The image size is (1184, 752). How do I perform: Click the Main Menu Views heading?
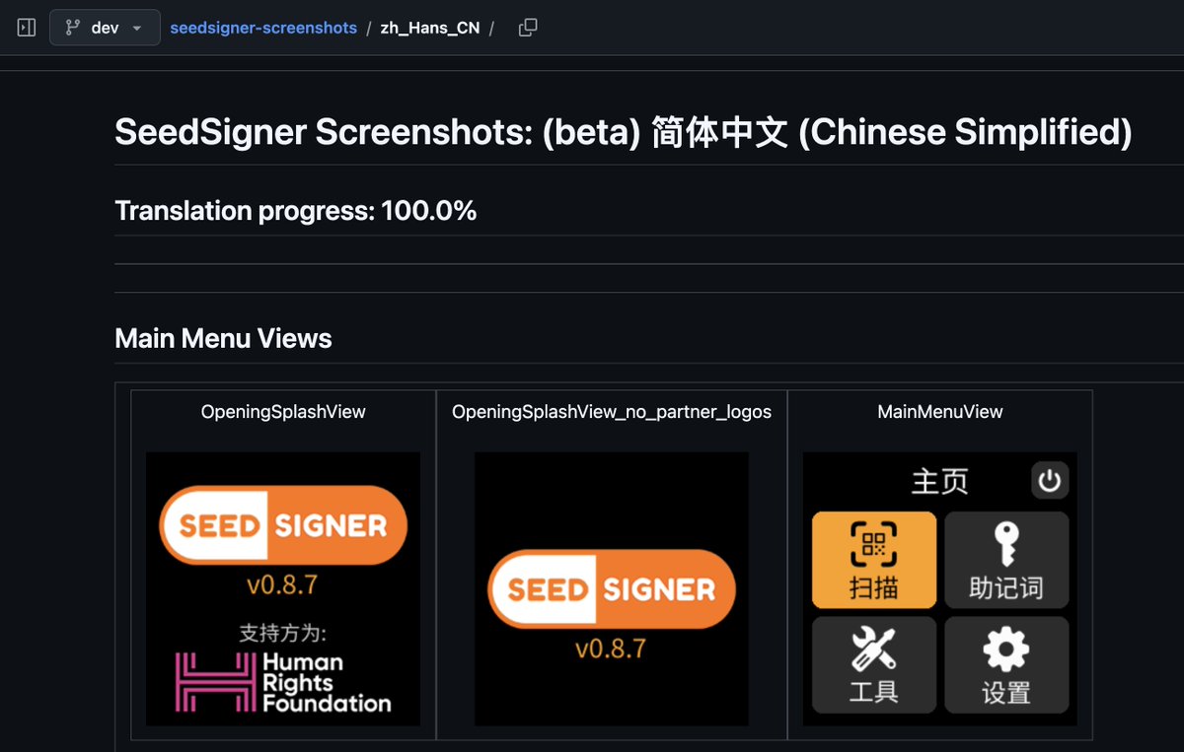[x=223, y=339]
